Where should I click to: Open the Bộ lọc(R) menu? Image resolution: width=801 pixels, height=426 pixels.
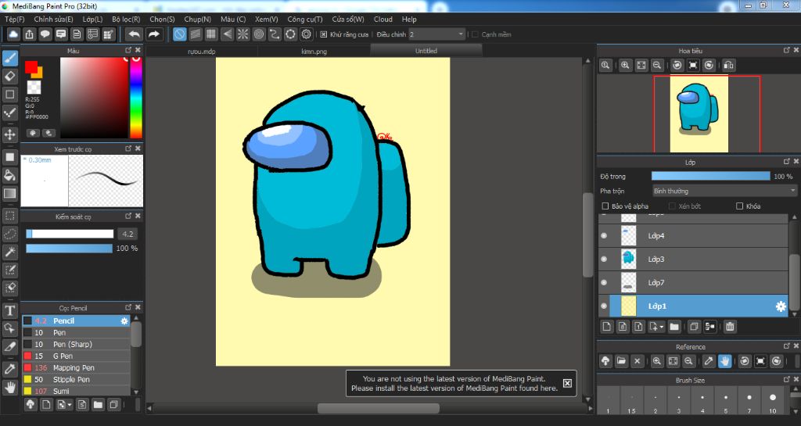126,19
